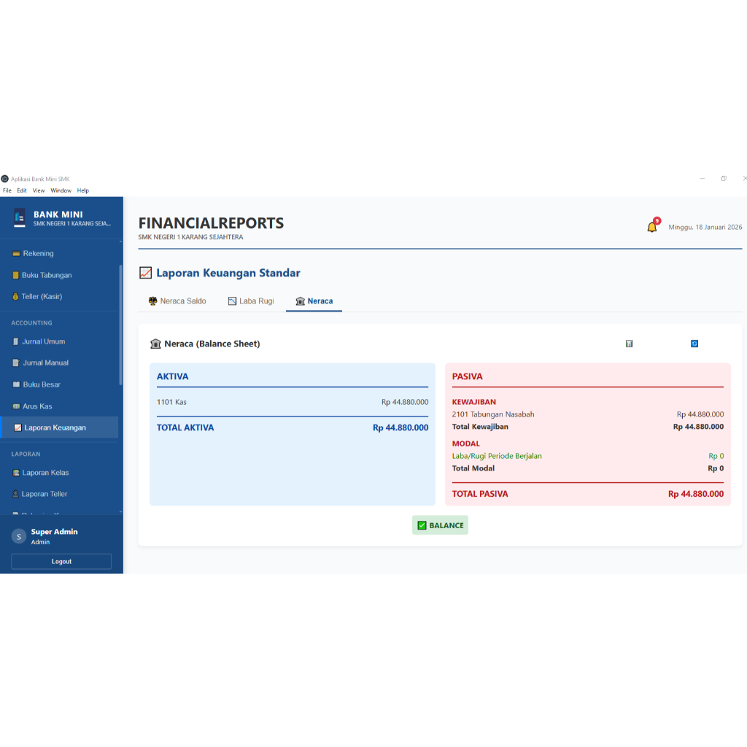The height and width of the screenshot is (747, 747).
Task: Click the Laporan Keuangan chart icon in sidebar
Action: coord(18,427)
